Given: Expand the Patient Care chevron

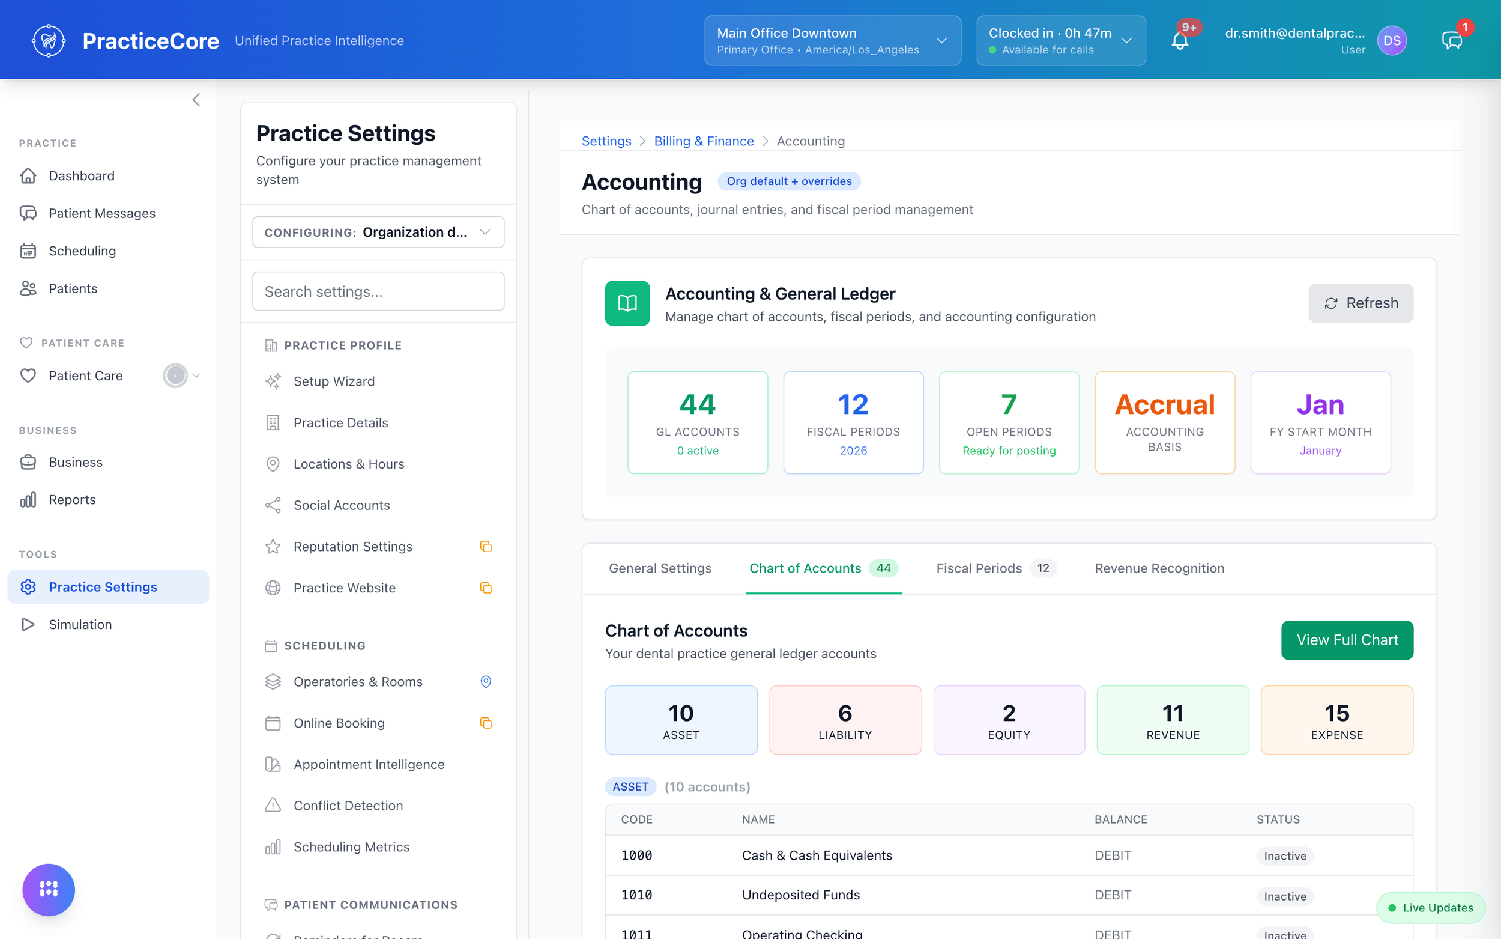Looking at the screenshot, I should [196, 375].
